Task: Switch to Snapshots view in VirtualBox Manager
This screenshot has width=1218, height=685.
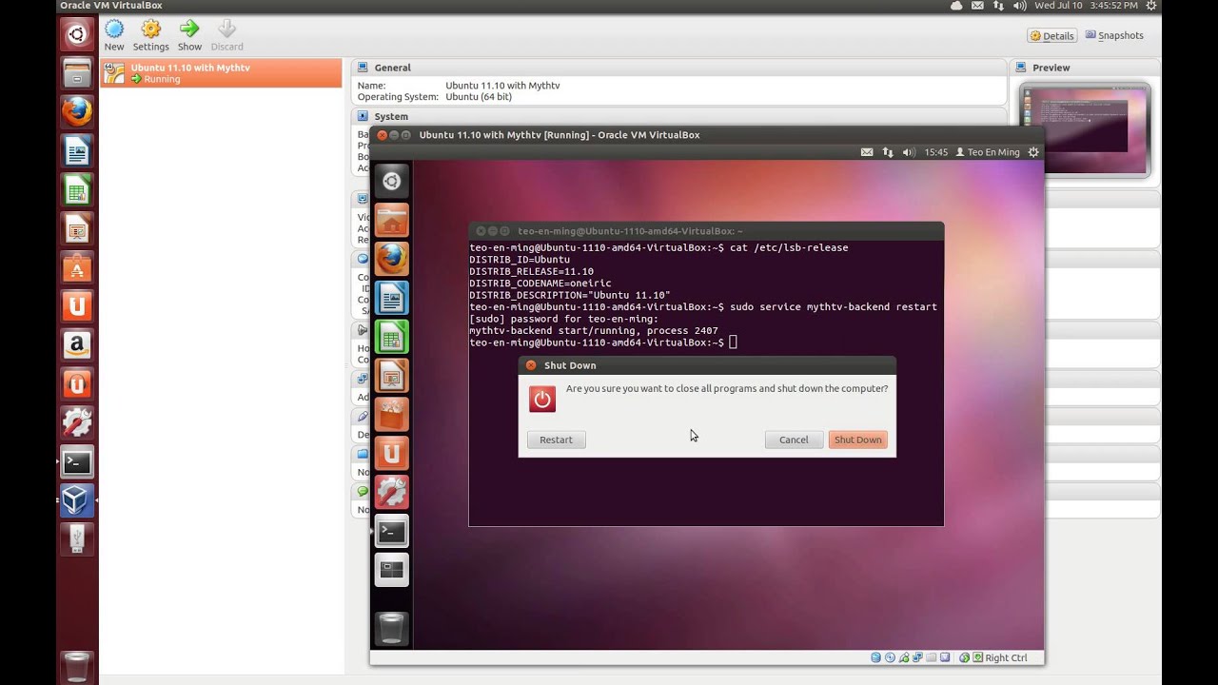Action: click(1113, 36)
